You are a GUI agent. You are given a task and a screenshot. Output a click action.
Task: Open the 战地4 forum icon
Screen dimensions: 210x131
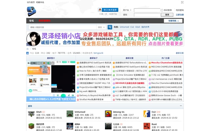coord(70,126)
